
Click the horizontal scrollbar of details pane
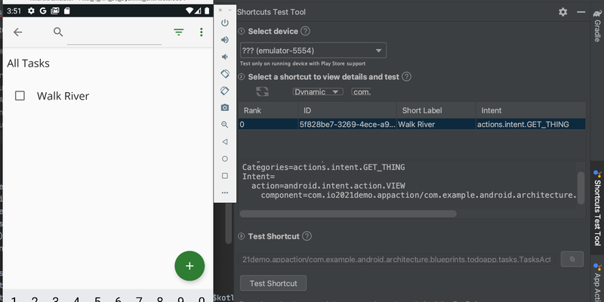click(x=348, y=214)
